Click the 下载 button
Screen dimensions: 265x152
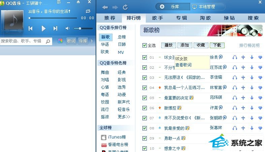[x=217, y=45]
